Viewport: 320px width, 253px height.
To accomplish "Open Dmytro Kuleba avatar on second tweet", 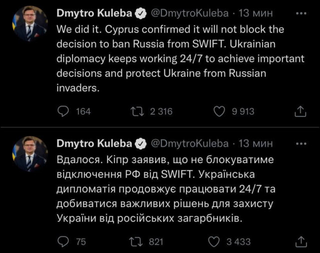I will tap(29, 154).
